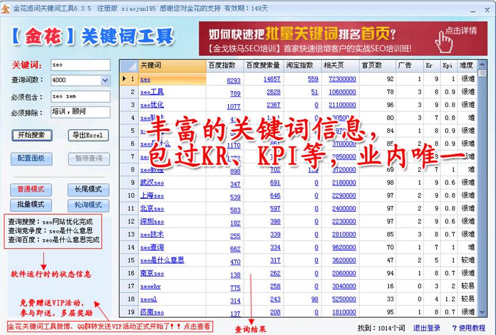Sort by 关键词 column header
The image size is (496, 335).
[172, 65]
